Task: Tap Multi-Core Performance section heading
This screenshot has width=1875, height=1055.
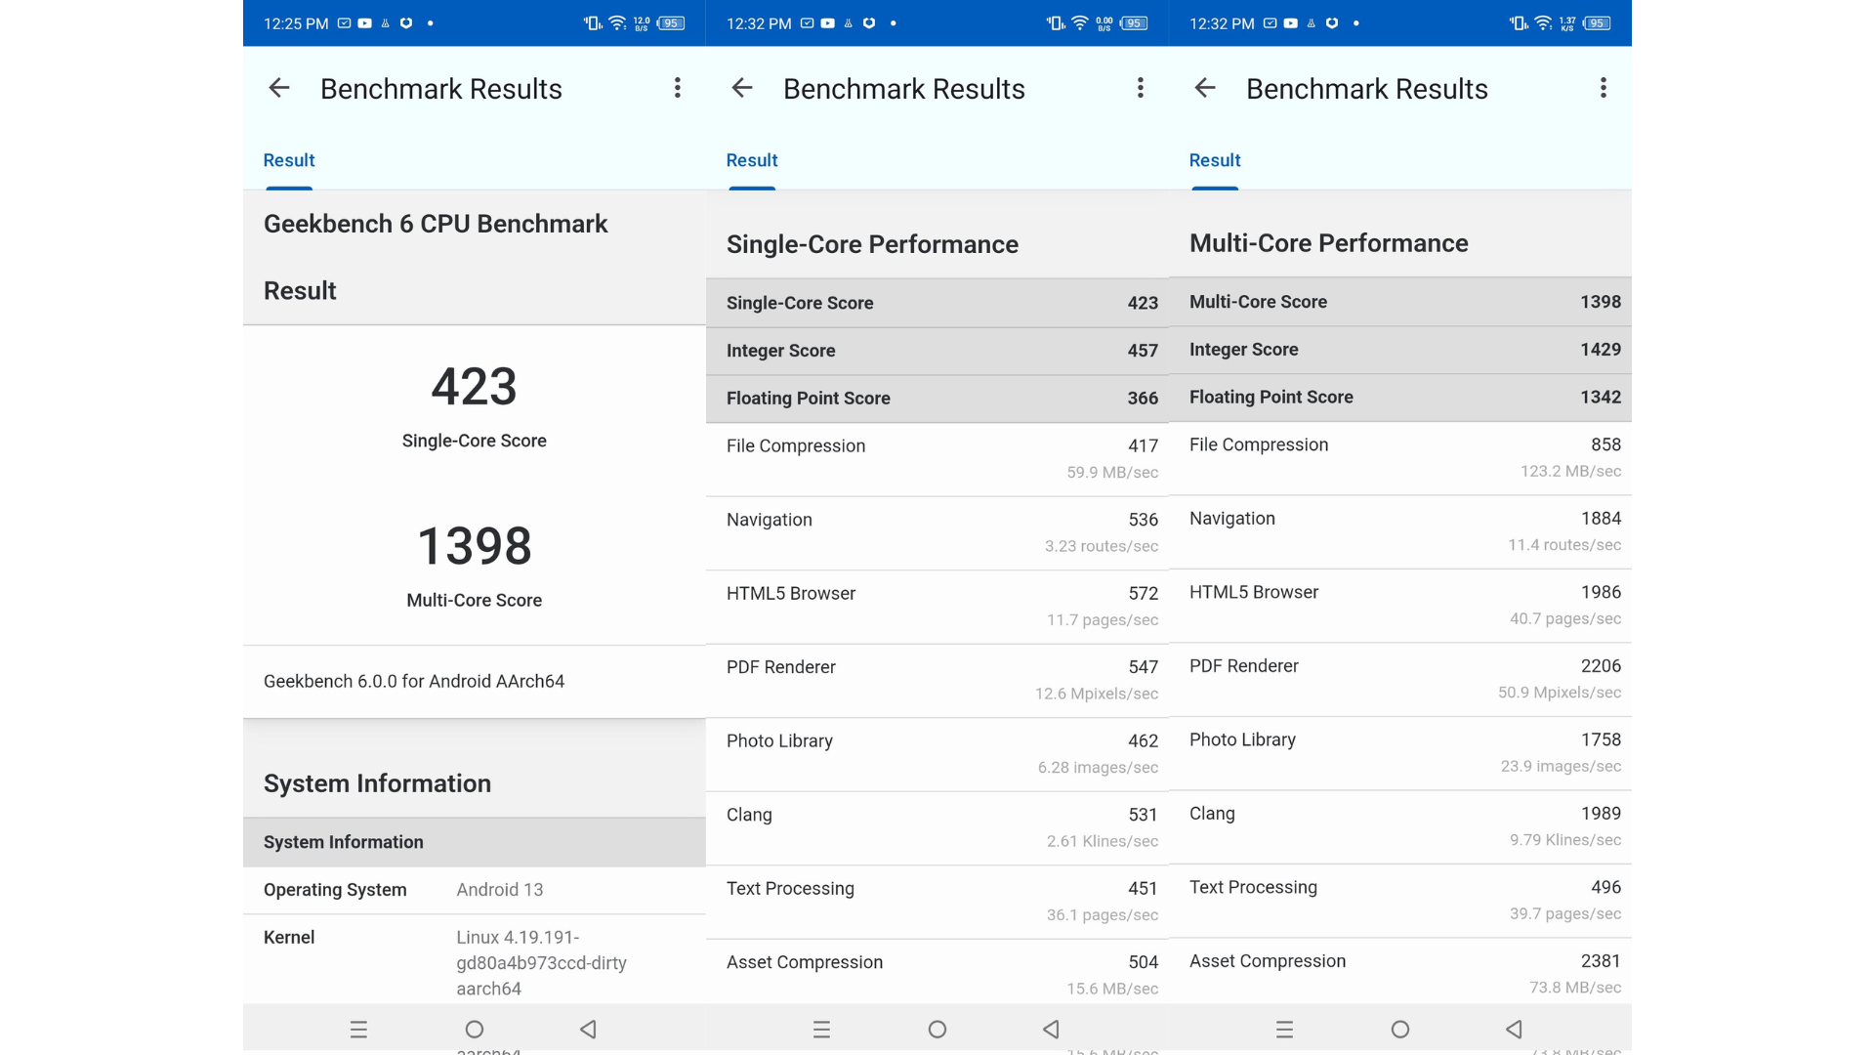Action: (x=1328, y=243)
